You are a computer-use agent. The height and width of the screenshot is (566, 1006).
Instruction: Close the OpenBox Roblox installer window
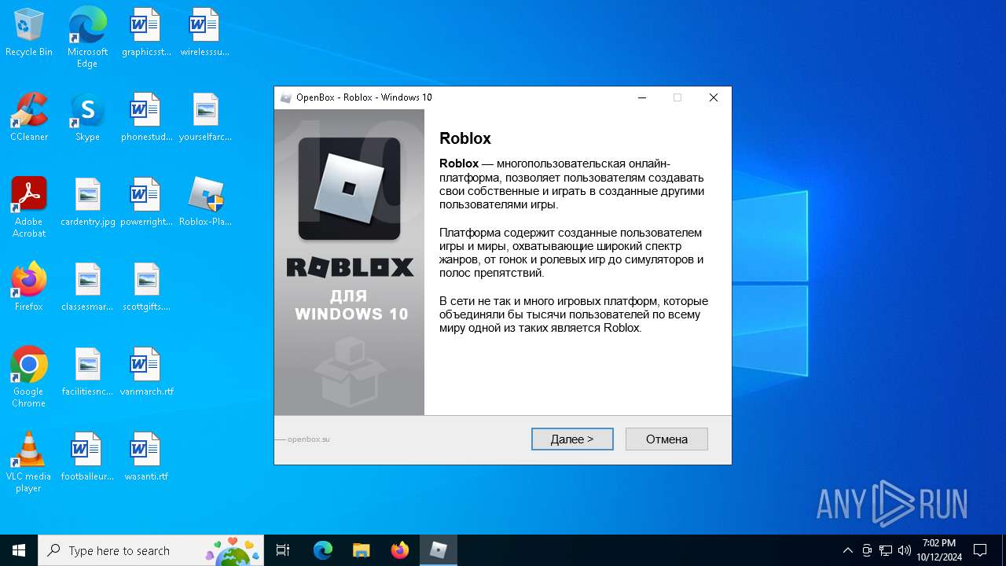point(713,97)
